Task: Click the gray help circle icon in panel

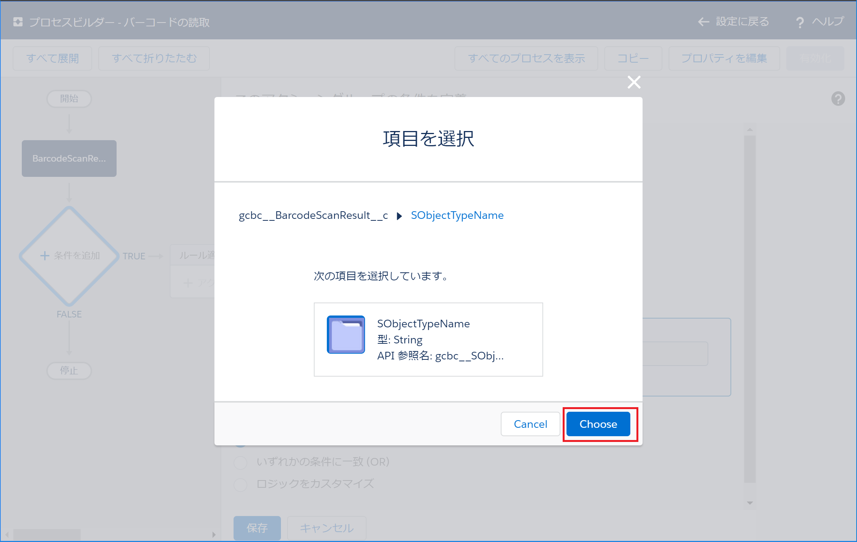Action: [x=838, y=99]
